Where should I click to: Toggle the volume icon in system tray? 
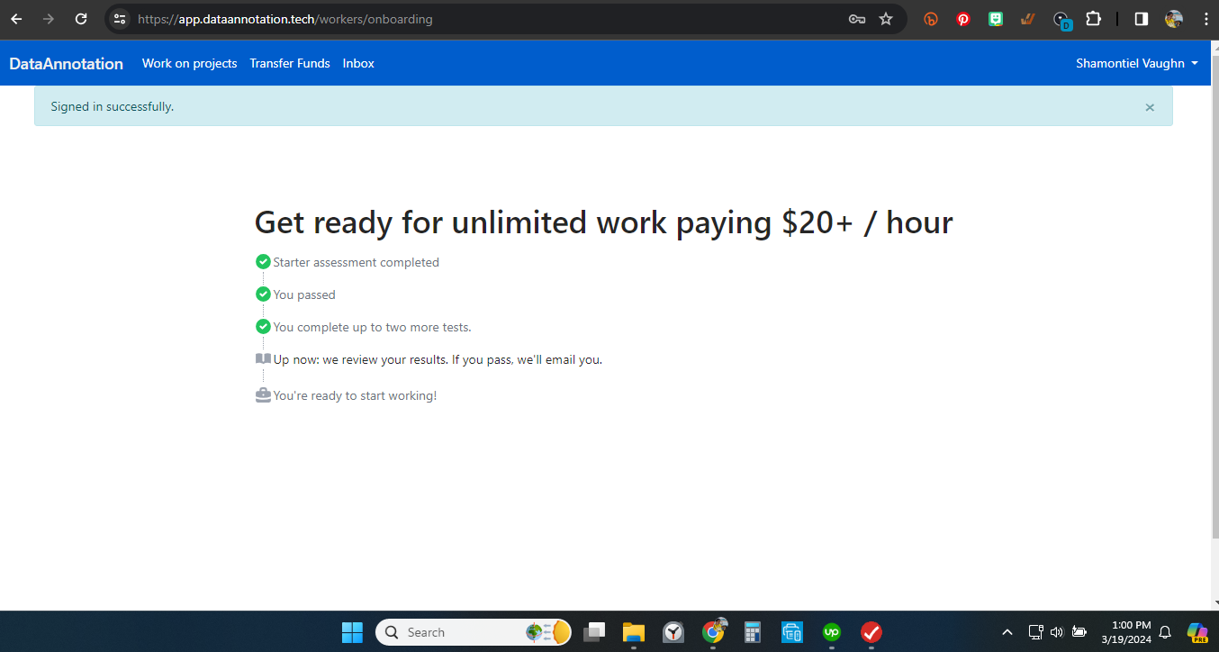[1056, 631]
